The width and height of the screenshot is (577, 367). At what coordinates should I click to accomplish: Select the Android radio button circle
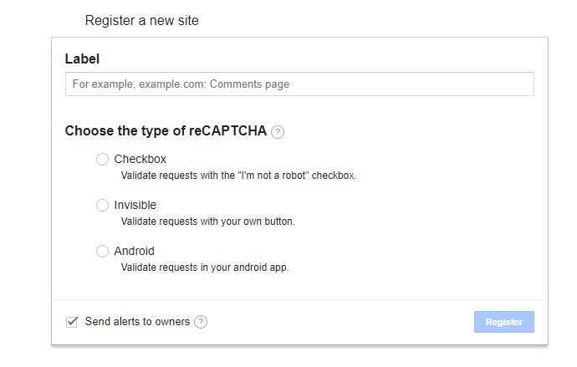102,251
